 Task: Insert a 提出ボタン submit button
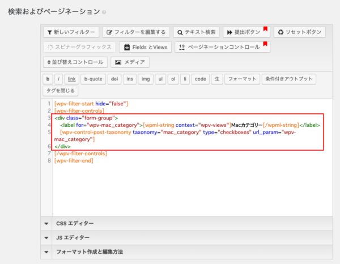[246, 32]
